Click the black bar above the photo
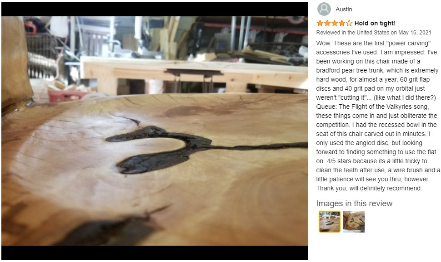This screenshot has height=262, width=441. point(155,9)
